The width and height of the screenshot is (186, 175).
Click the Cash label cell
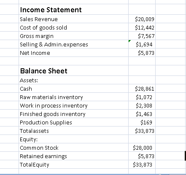pyautogui.click(x=73, y=89)
